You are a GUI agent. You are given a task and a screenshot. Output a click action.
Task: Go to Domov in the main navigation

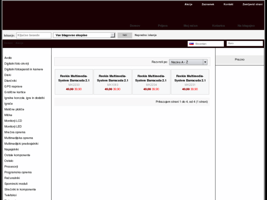[135, 26]
